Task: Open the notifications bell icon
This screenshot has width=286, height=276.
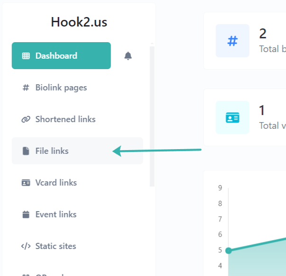Action: tap(128, 56)
